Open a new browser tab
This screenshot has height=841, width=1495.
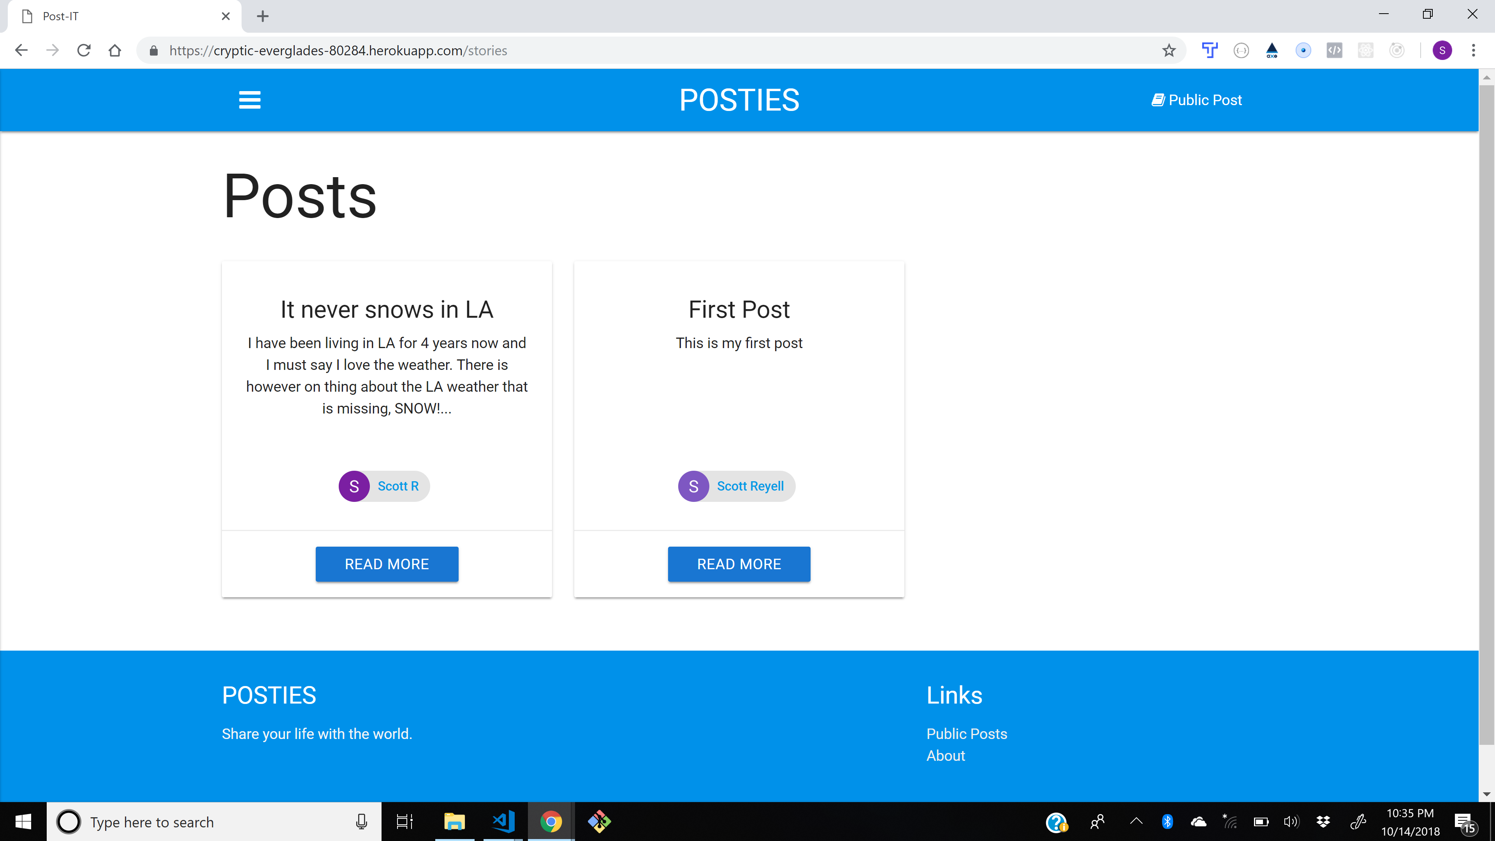coord(262,16)
